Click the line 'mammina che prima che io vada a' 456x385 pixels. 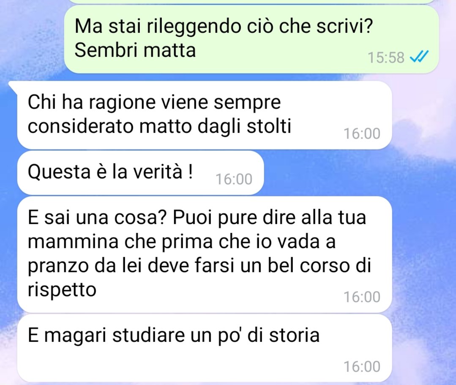point(182,242)
